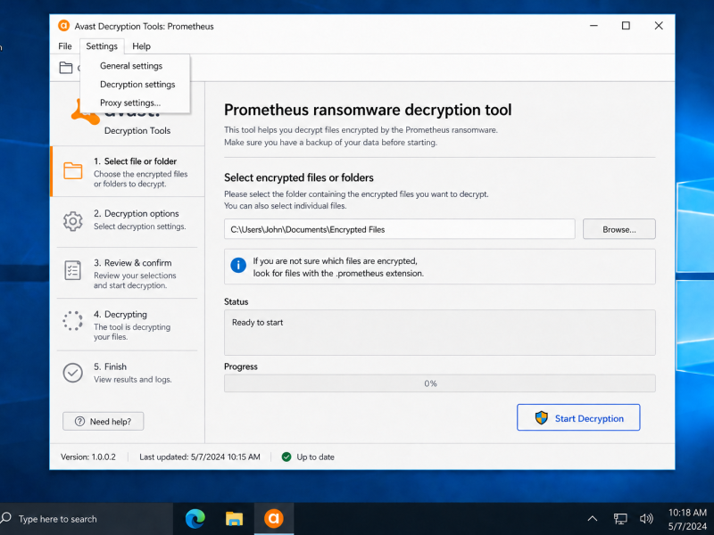Click the question mark icon on Need help
This screenshot has height=535, width=714.
pos(79,421)
